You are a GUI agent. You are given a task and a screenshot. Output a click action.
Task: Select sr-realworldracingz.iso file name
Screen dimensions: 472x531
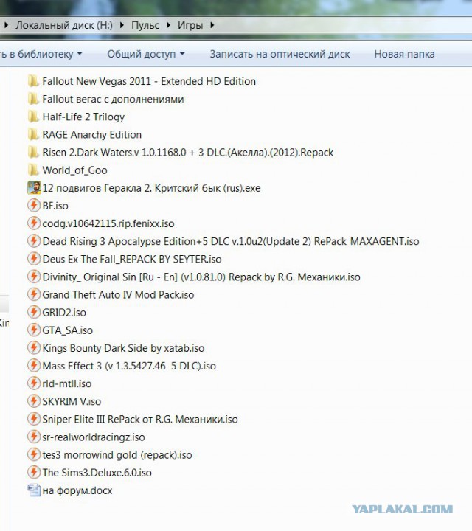click(94, 437)
